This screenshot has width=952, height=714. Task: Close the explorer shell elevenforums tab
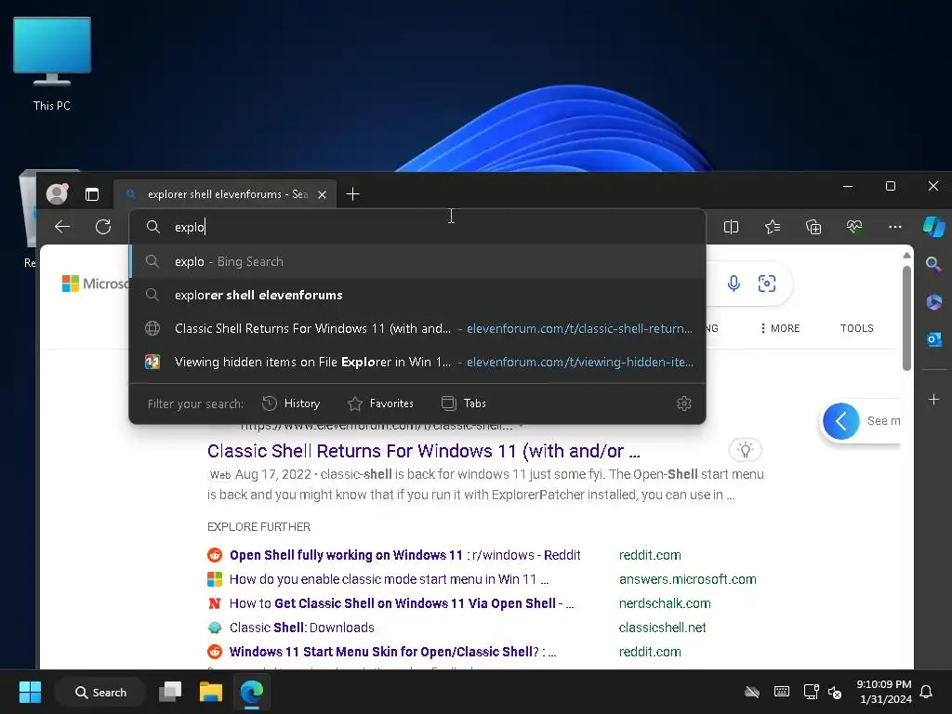click(x=322, y=194)
